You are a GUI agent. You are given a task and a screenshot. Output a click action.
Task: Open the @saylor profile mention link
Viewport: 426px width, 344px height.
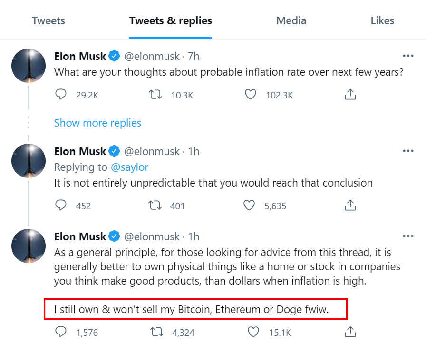click(129, 167)
